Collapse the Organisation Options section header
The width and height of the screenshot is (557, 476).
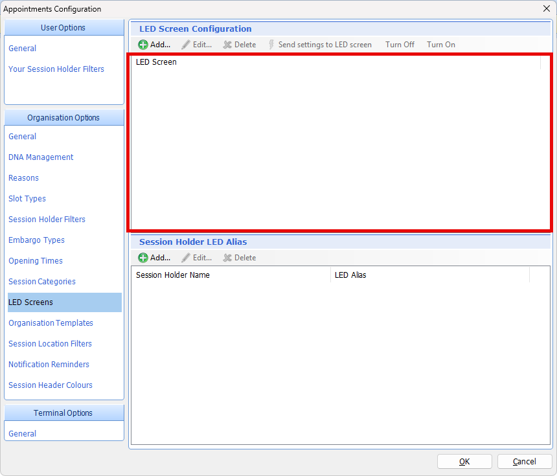tap(63, 118)
